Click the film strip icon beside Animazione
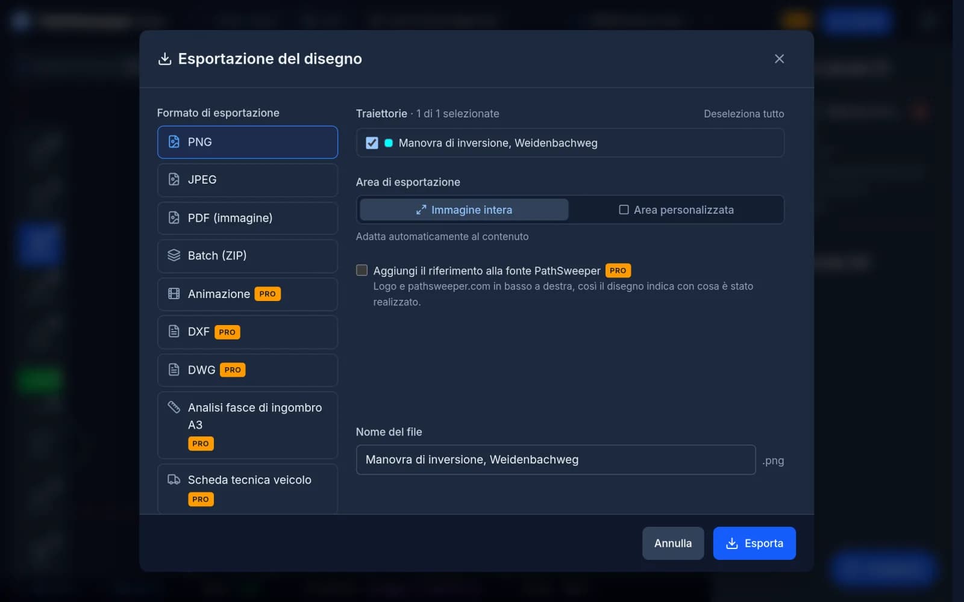The width and height of the screenshot is (964, 602). coord(174,294)
